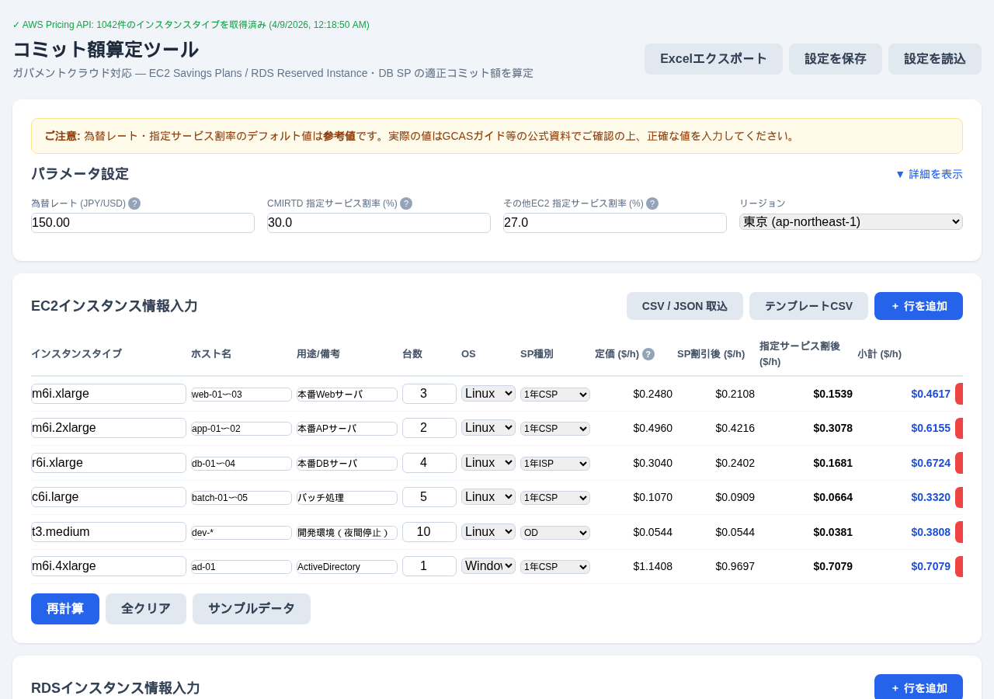Click the 設定を保存 button

pos(836,59)
